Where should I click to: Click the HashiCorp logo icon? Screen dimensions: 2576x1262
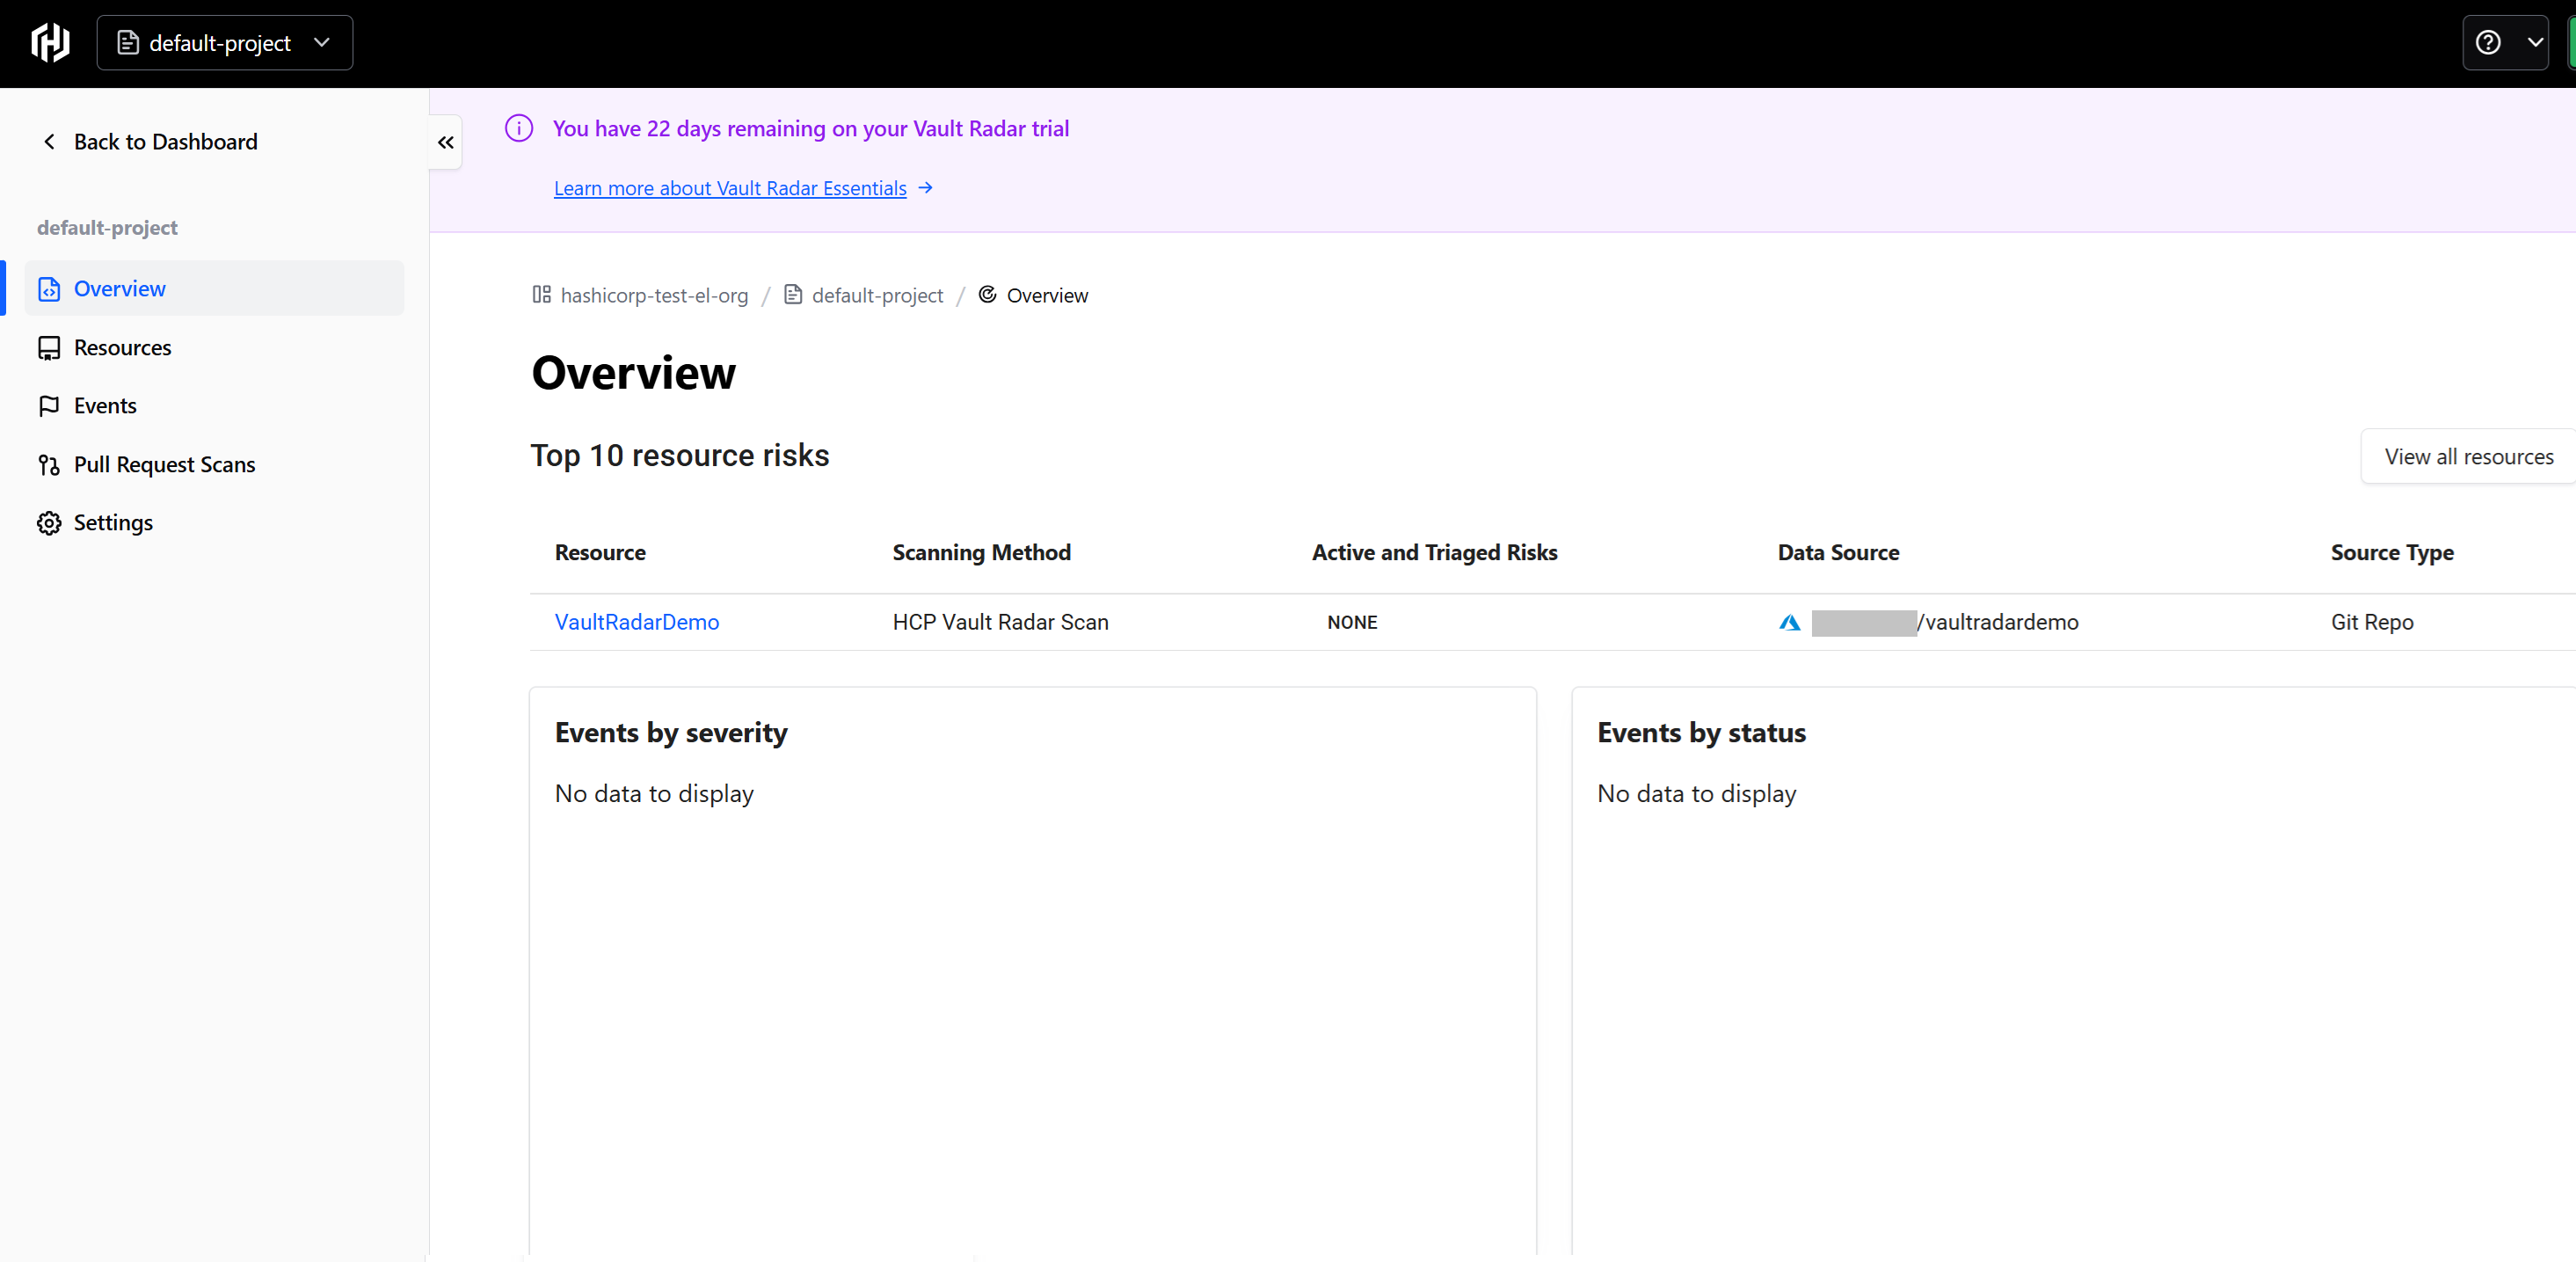point(50,43)
